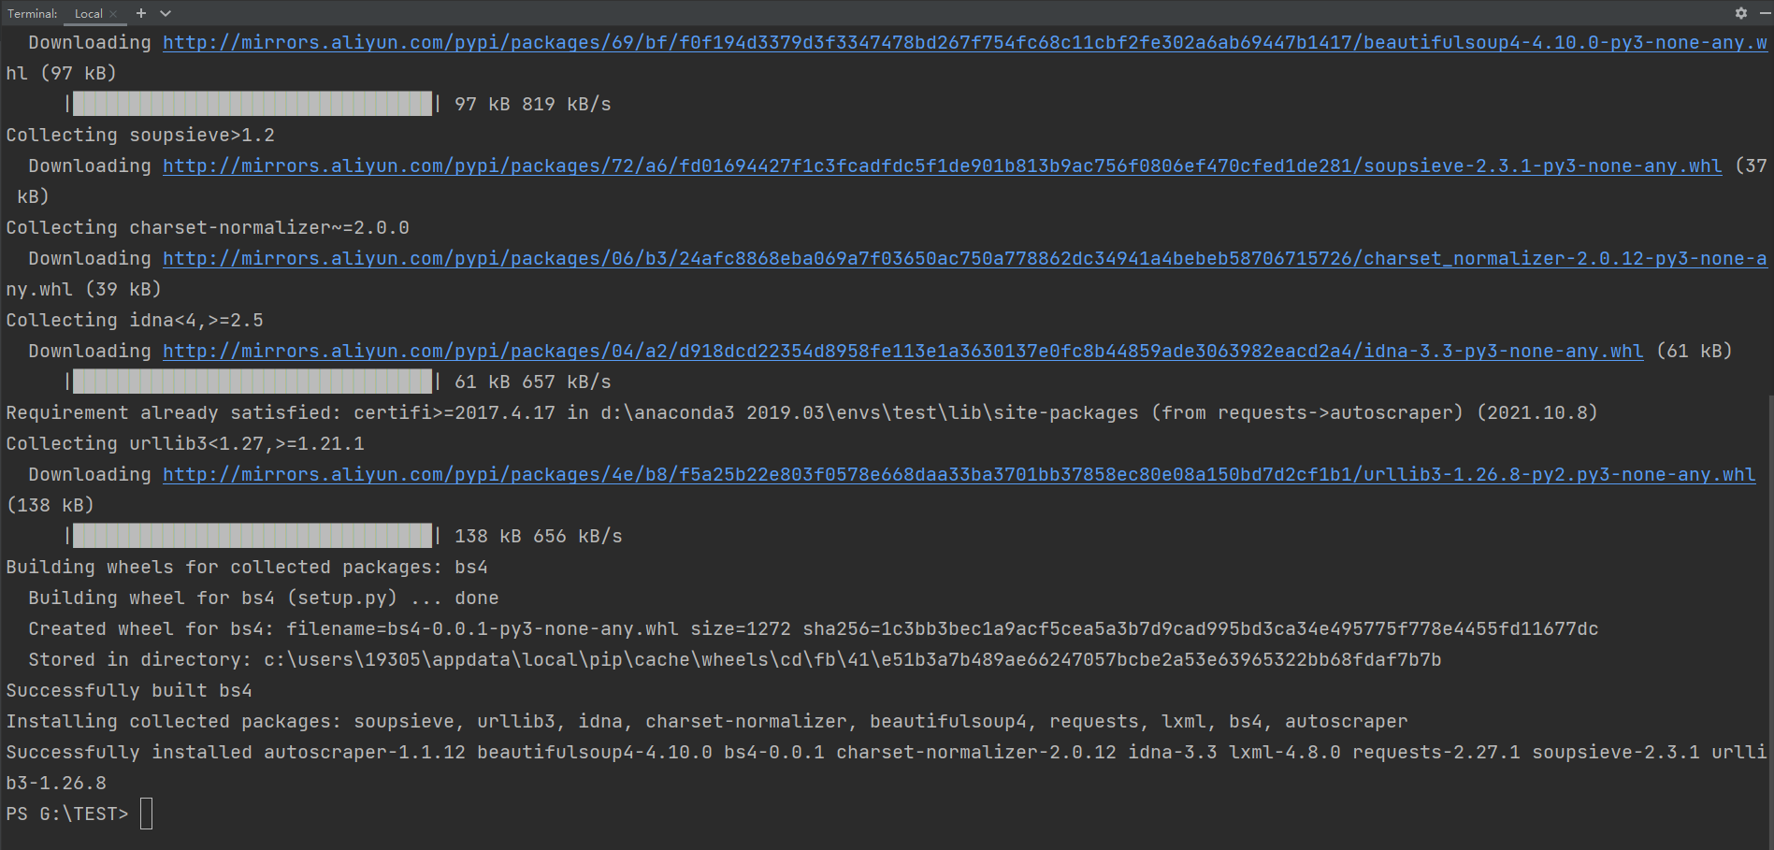Click the 138 kB progress bar
The height and width of the screenshot is (850, 1774).
pos(251,536)
